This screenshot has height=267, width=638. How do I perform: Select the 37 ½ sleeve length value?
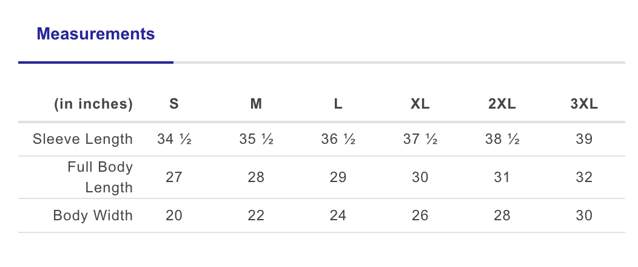(420, 140)
